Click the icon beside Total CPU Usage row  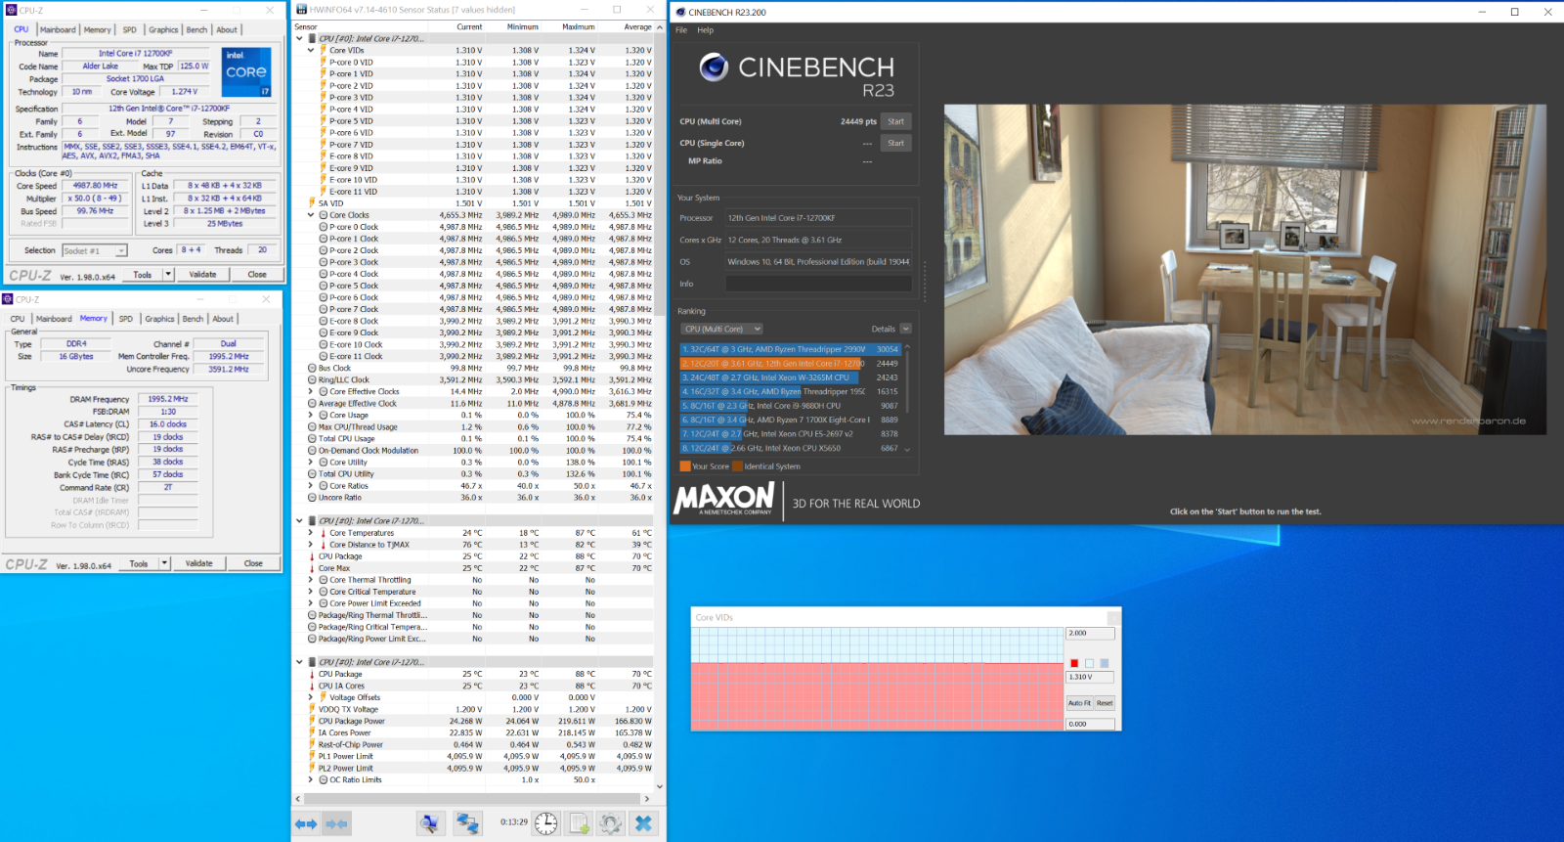click(x=312, y=438)
